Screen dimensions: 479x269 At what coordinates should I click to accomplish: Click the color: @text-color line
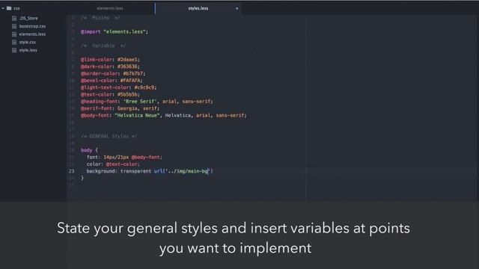coord(113,164)
